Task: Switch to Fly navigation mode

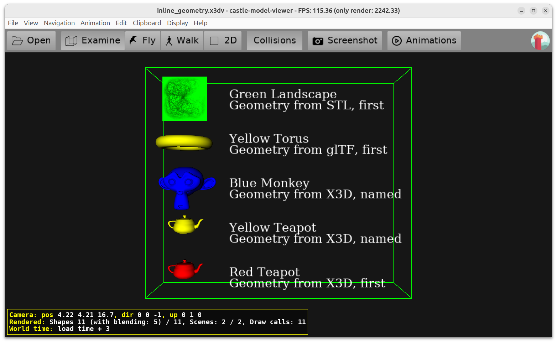Action: click(x=142, y=41)
